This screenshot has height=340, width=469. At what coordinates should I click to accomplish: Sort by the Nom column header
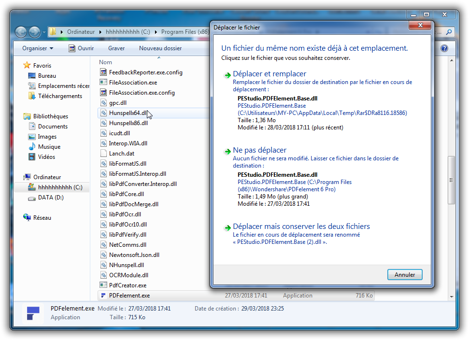(105, 62)
